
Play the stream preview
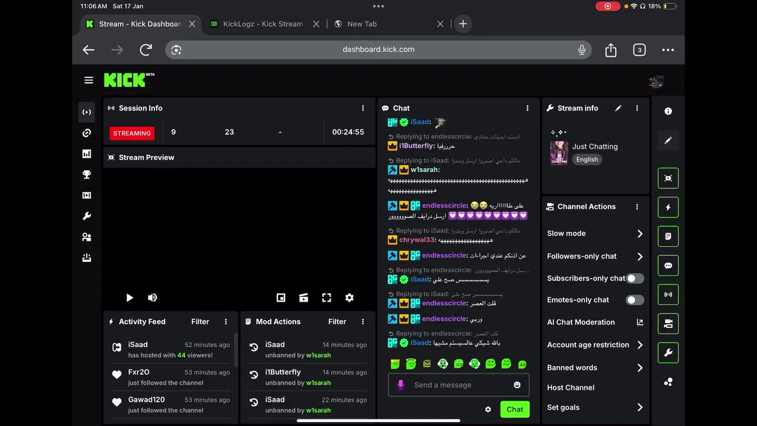coord(130,298)
